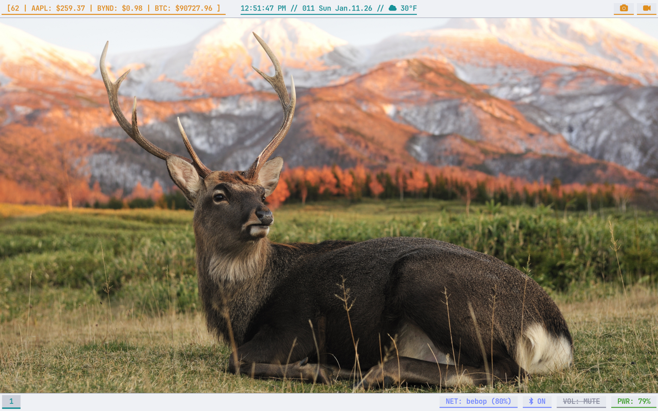
Task: Click the 30°F temperature reading
Action: (408, 8)
